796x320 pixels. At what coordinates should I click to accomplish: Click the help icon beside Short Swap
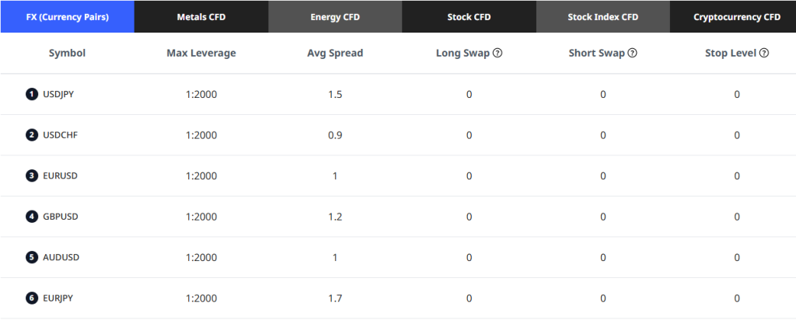tap(633, 54)
